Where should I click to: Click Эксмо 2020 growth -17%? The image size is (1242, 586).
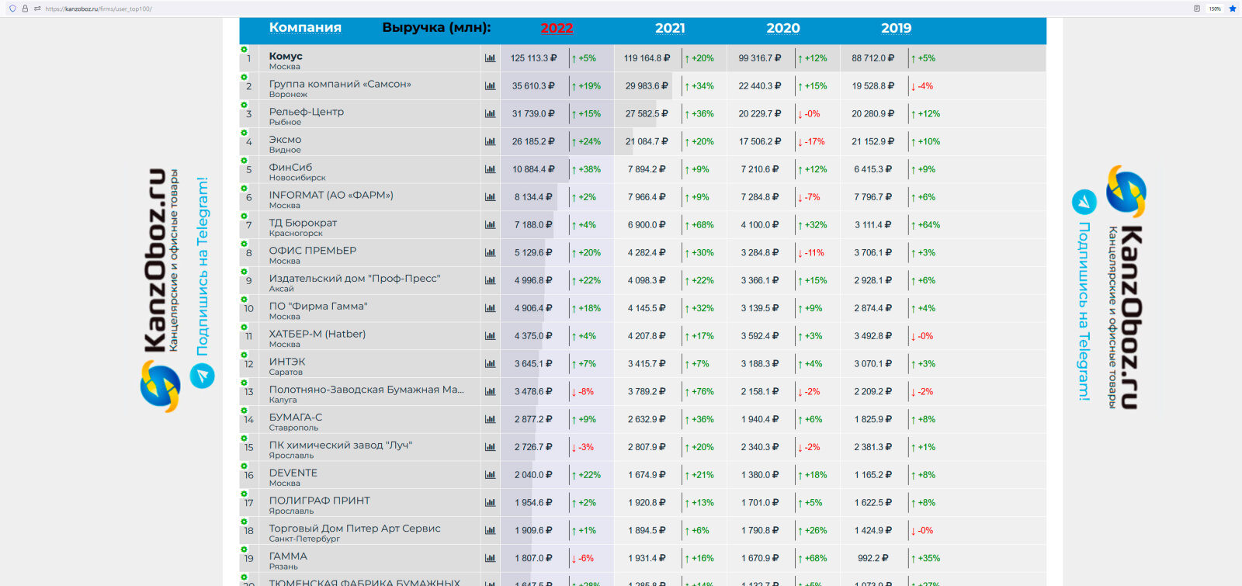click(811, 142)
